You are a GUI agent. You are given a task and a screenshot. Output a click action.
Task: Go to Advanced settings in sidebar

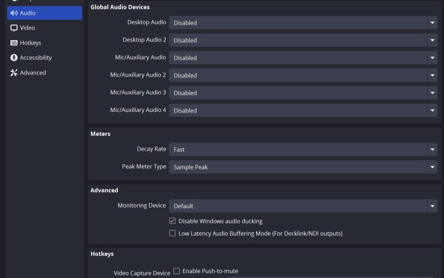(x=33, y=73)
